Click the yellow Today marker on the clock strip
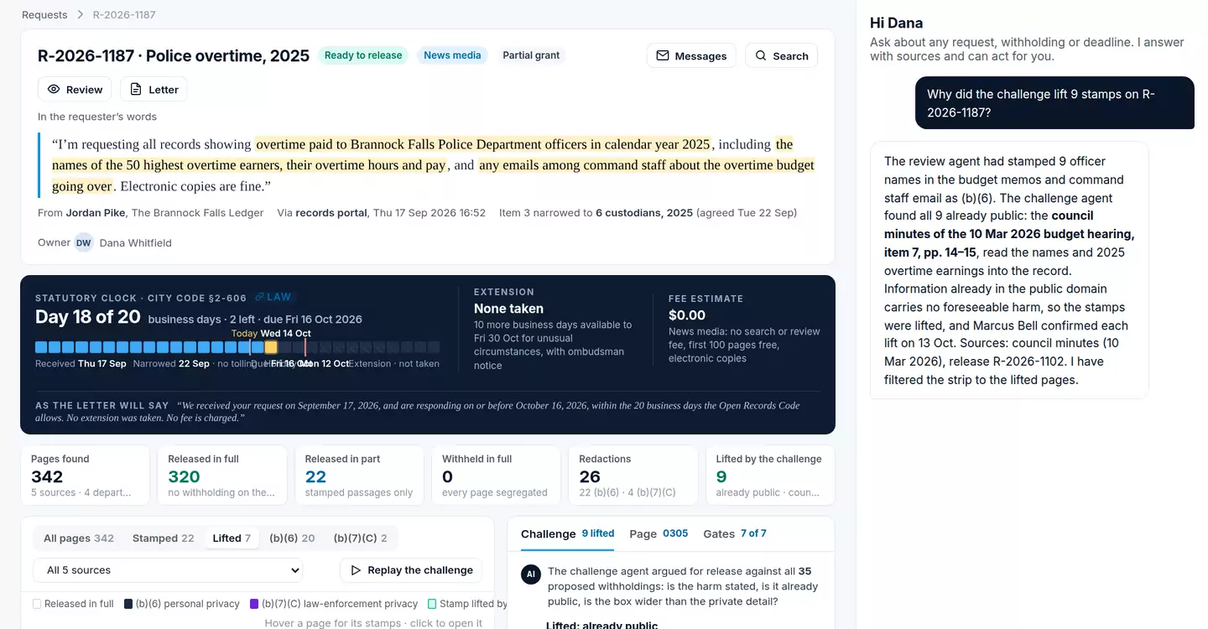The width and height of the screenshot is (1208, 629). (271, 347)
